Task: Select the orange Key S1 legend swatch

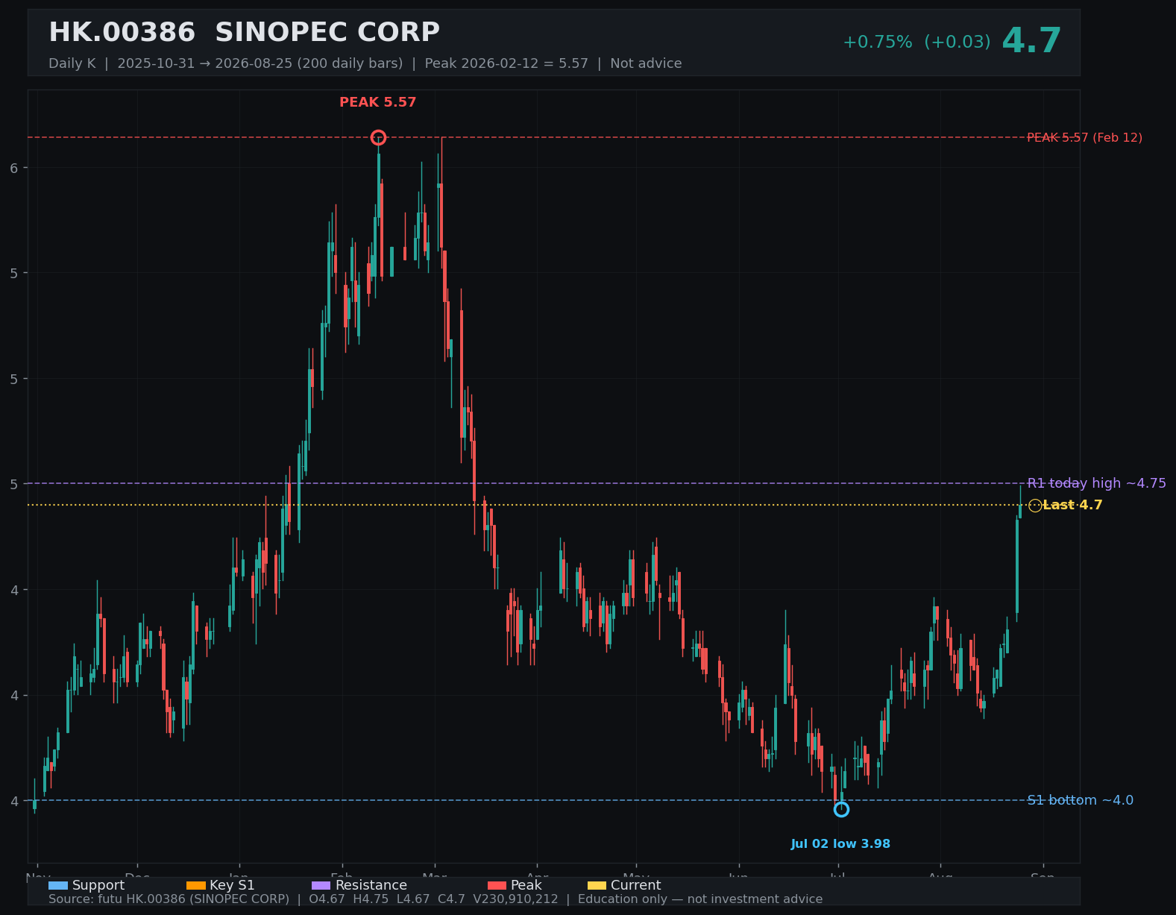Action: tap(195, 885)
